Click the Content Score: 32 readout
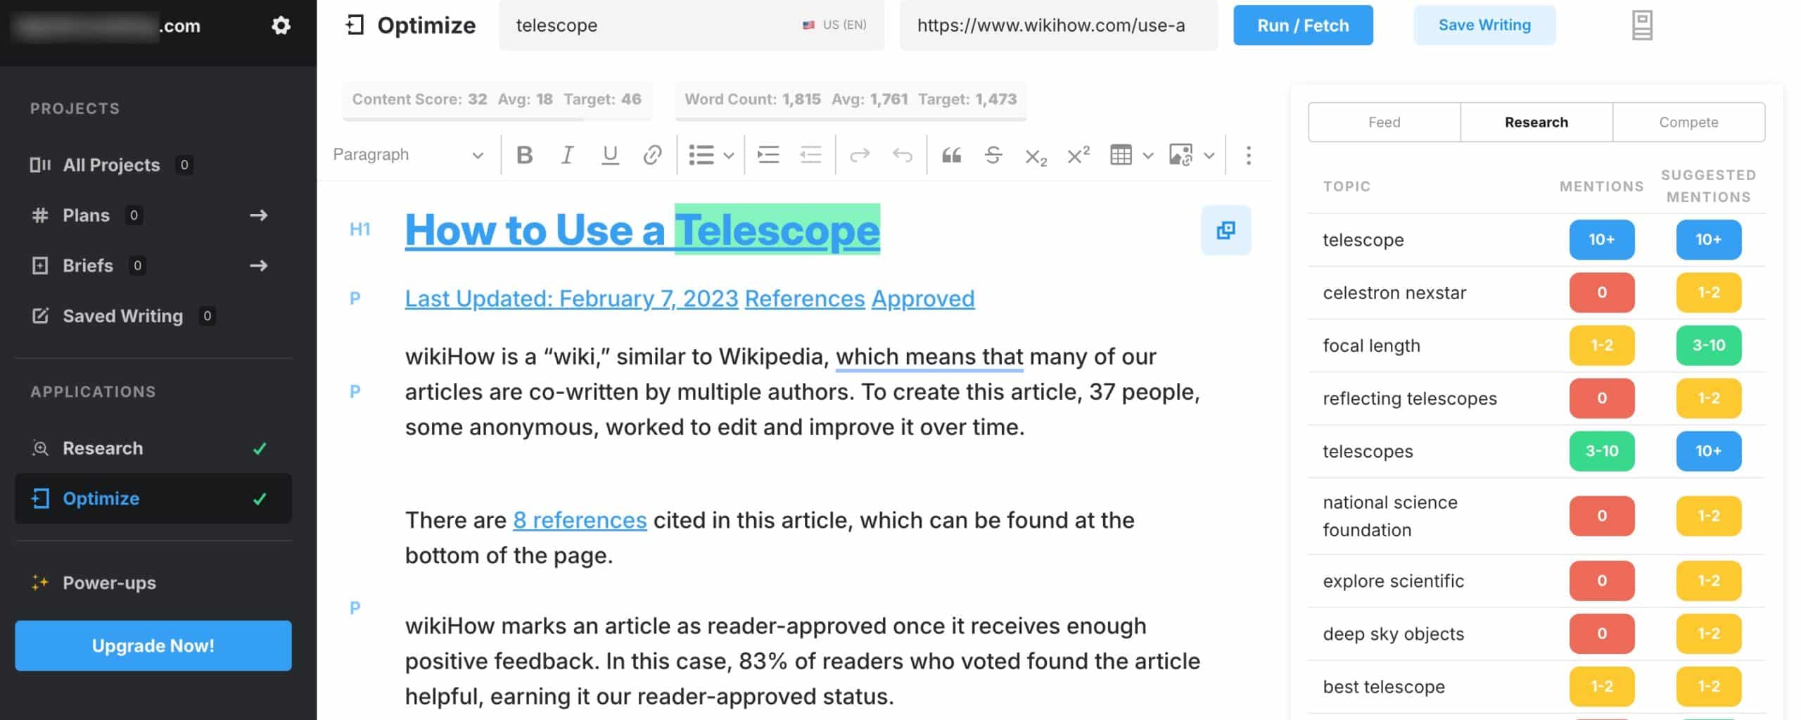1801x720 pixels. [419, 99]
